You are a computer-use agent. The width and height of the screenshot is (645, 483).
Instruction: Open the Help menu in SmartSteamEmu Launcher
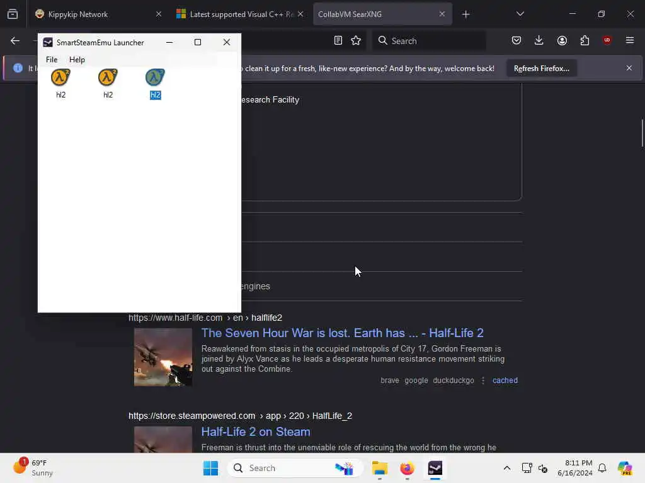tap(77, 60)
